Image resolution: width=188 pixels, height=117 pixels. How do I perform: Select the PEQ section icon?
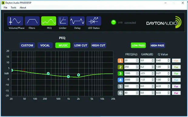point(49,21)
